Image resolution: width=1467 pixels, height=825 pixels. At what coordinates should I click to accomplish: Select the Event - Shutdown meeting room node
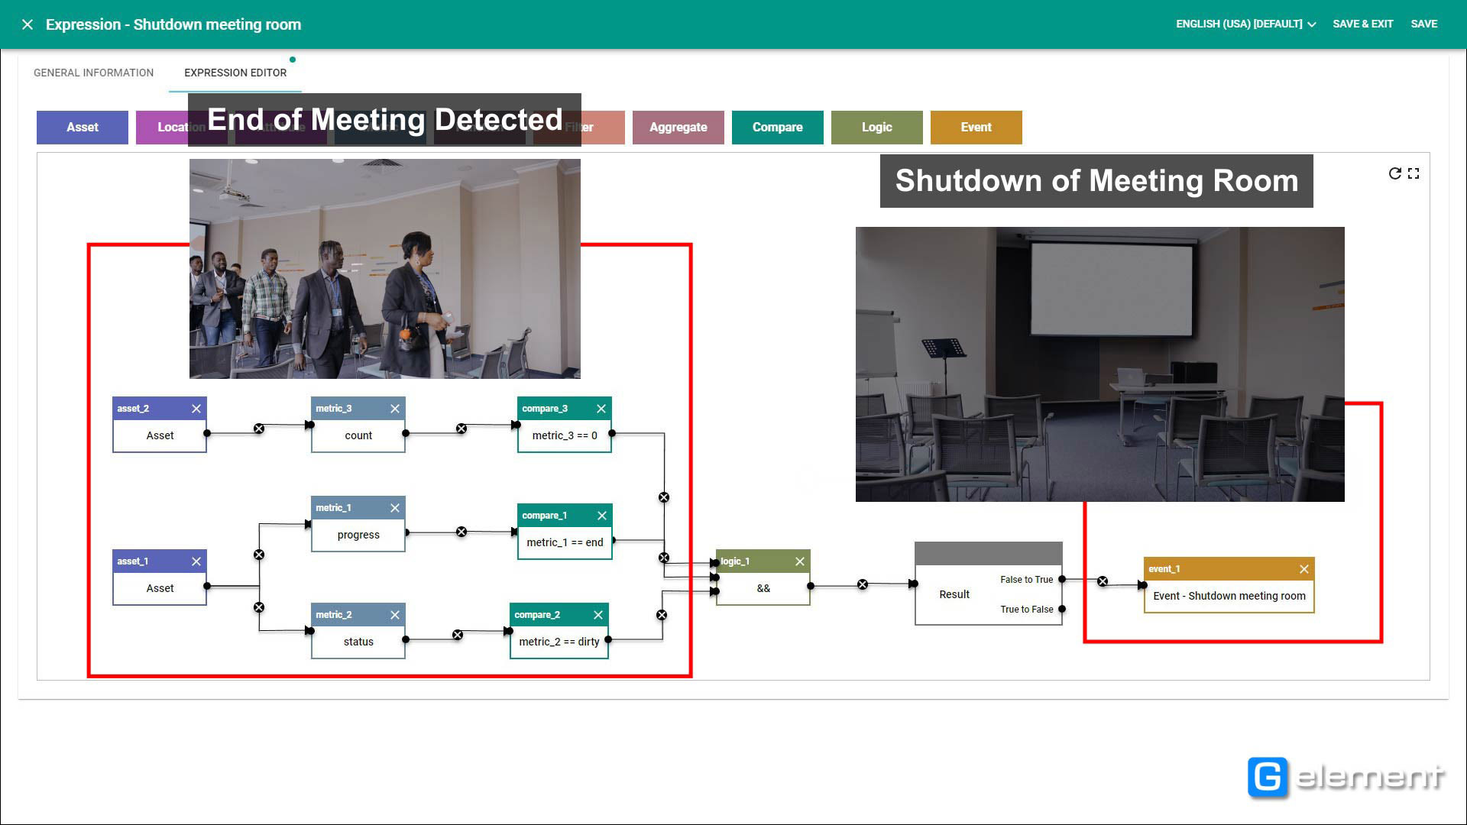click(x=1229, y=596)
